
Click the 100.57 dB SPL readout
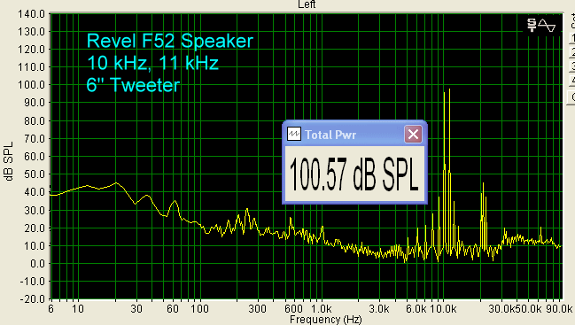(x=354, y=174)
